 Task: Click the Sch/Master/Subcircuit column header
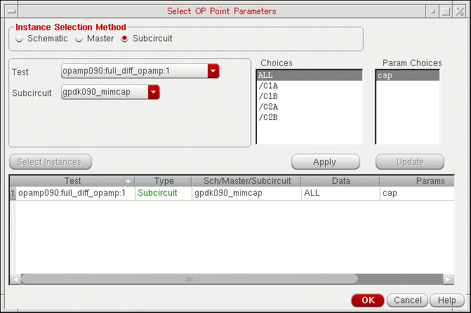(246, 181)
